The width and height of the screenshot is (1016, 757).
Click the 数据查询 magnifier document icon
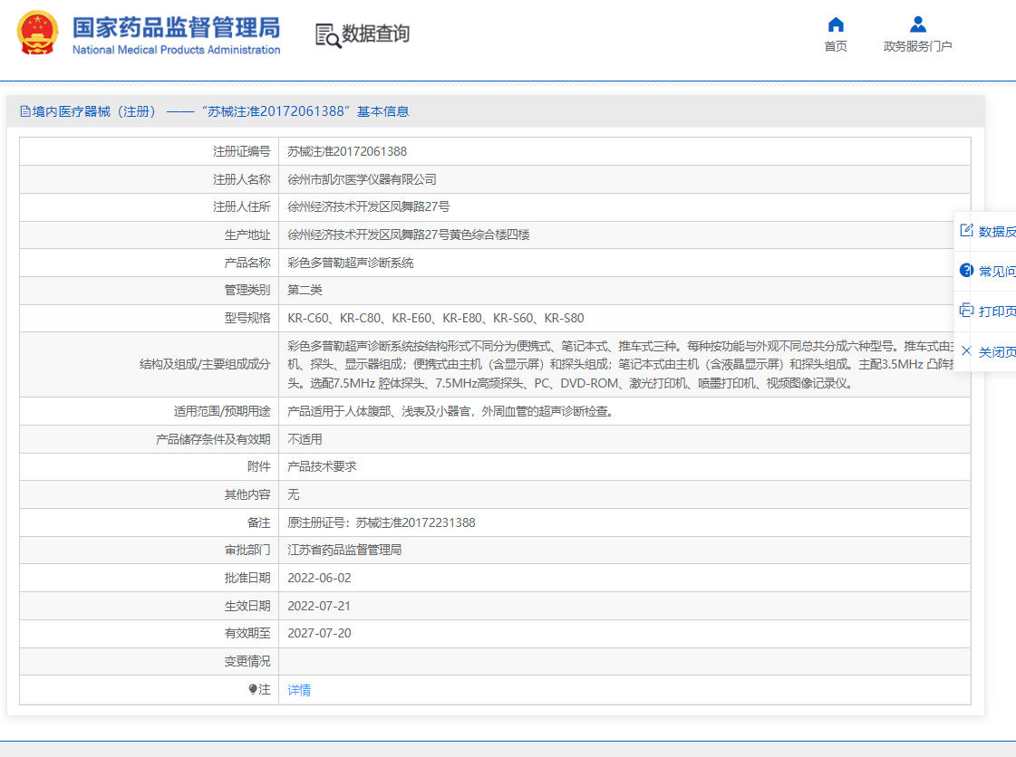click(x=327, y=34)
